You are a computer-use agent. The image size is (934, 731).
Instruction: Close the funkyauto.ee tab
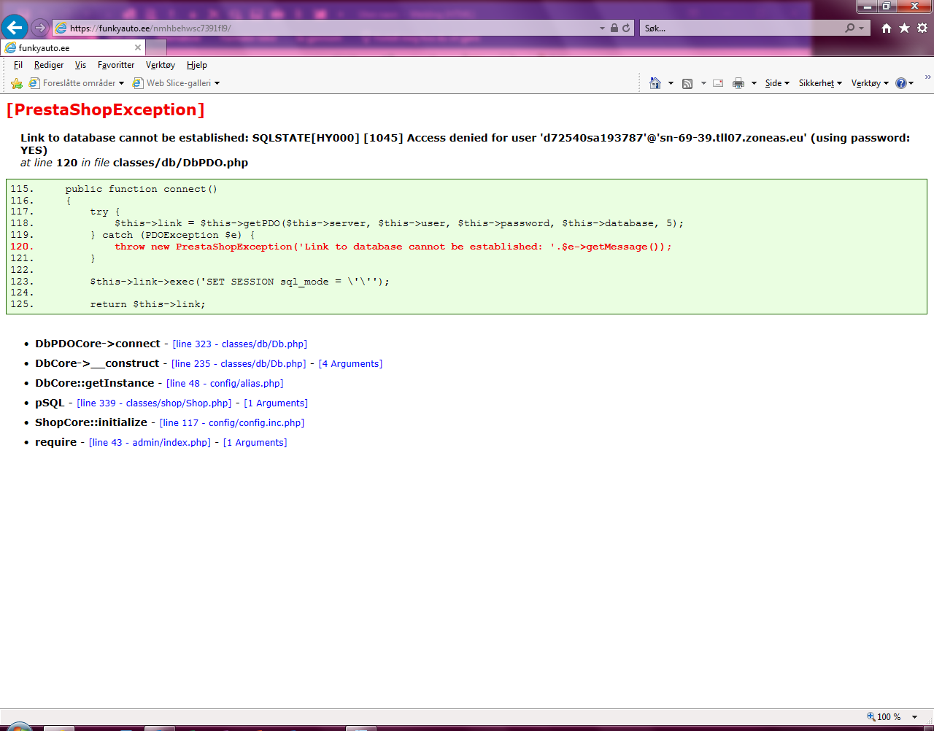(138, 47)
